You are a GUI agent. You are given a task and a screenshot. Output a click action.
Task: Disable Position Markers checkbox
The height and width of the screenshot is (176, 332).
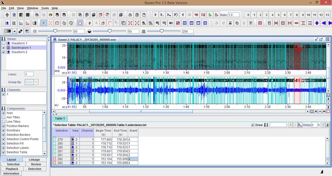(4, 126)
